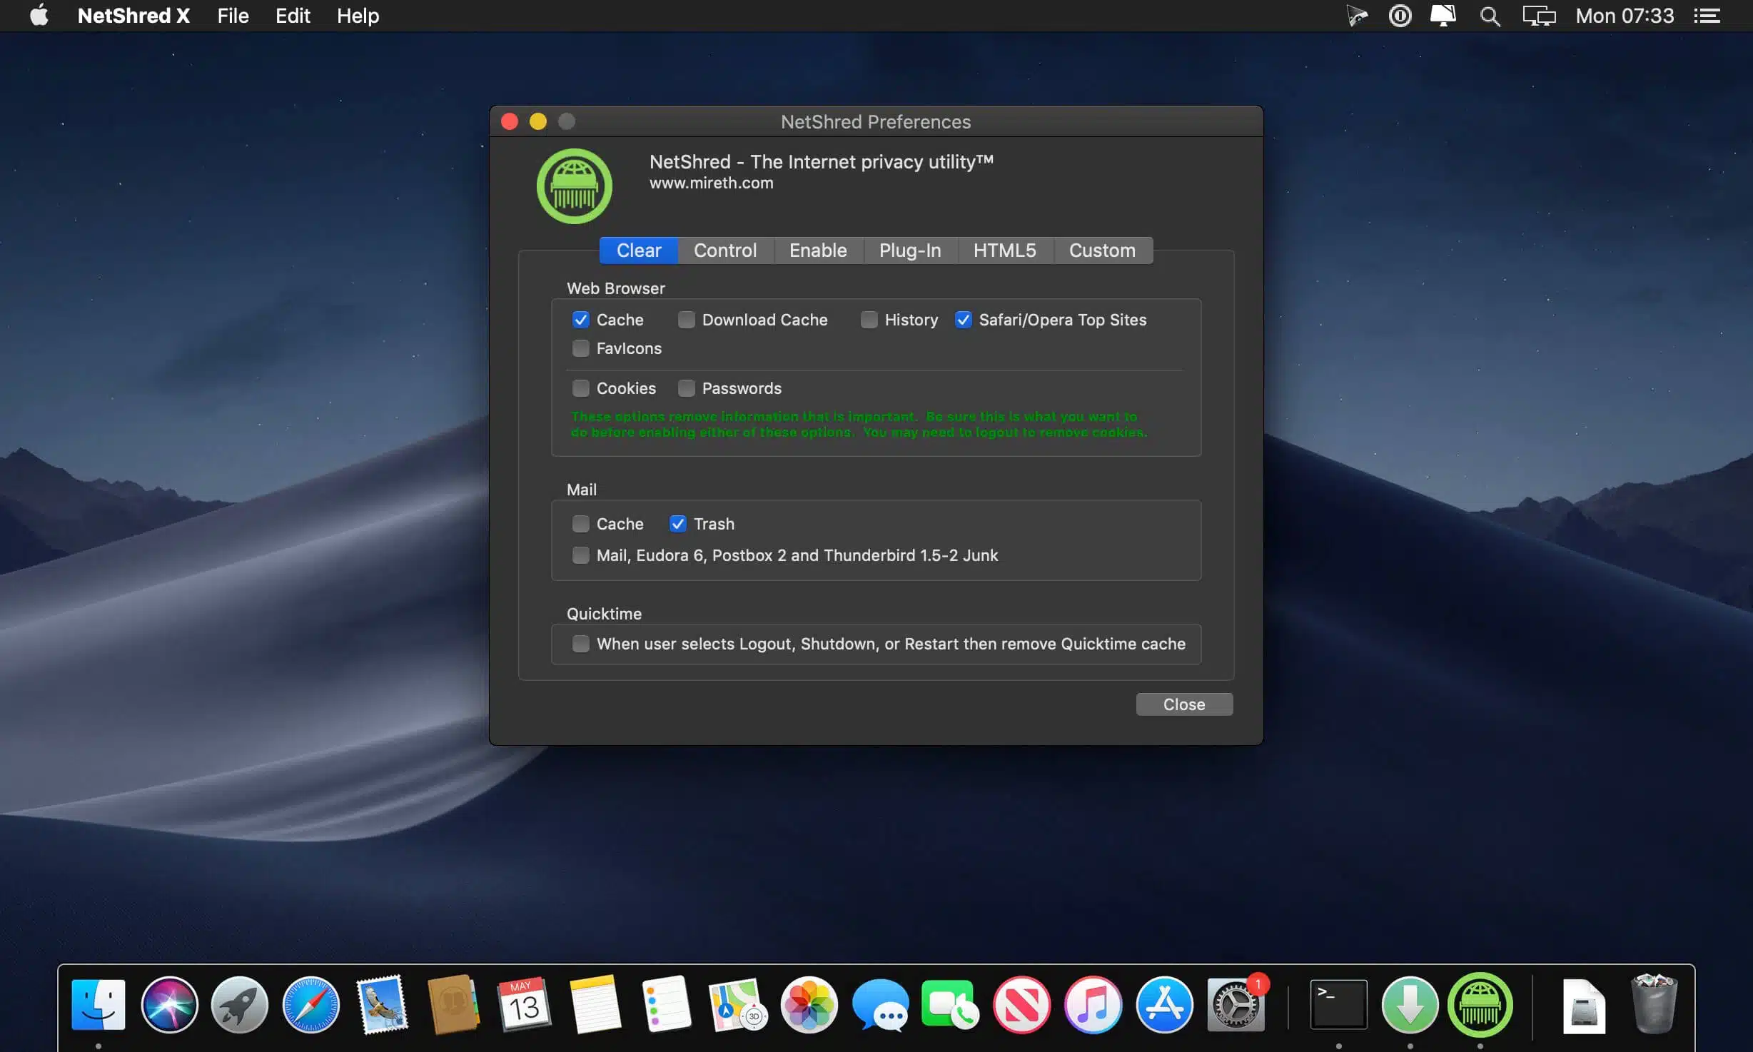Image resolution: width=1753 pixels, height=1052 pixels.
Task: Open the File menu
Action: [233, 16]
